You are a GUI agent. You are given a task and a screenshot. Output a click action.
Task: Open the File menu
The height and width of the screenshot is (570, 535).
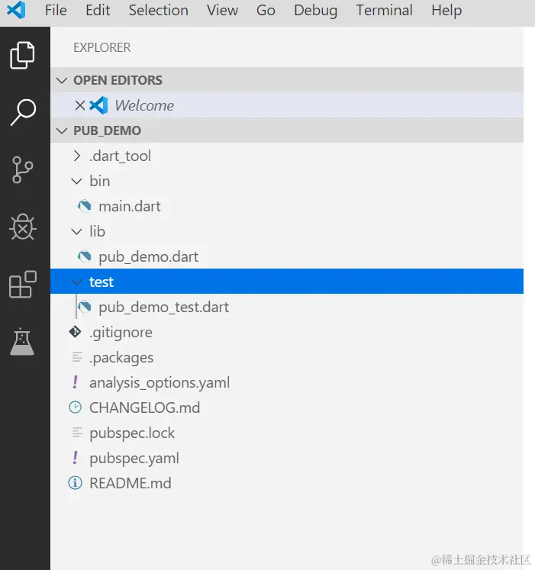click(x=56, y=10)
